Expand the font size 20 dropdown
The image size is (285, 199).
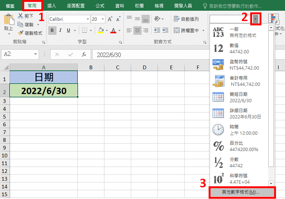pyautogui.click(x=103, y=19)
